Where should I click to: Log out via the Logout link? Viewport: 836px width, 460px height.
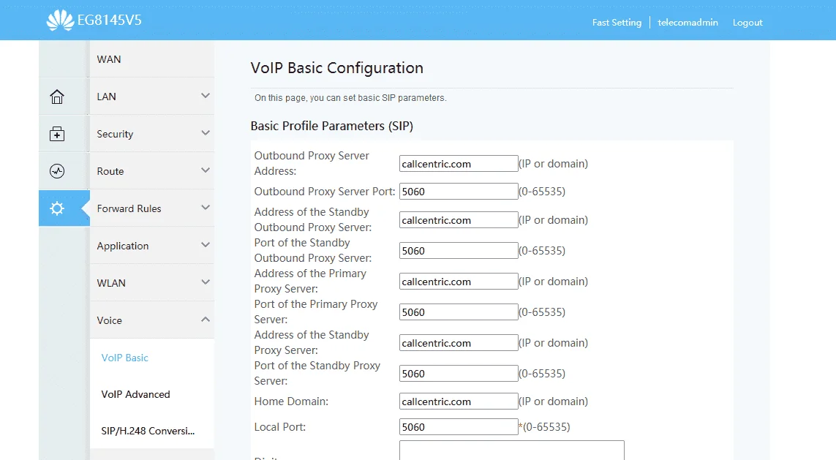tap(747, 23)
